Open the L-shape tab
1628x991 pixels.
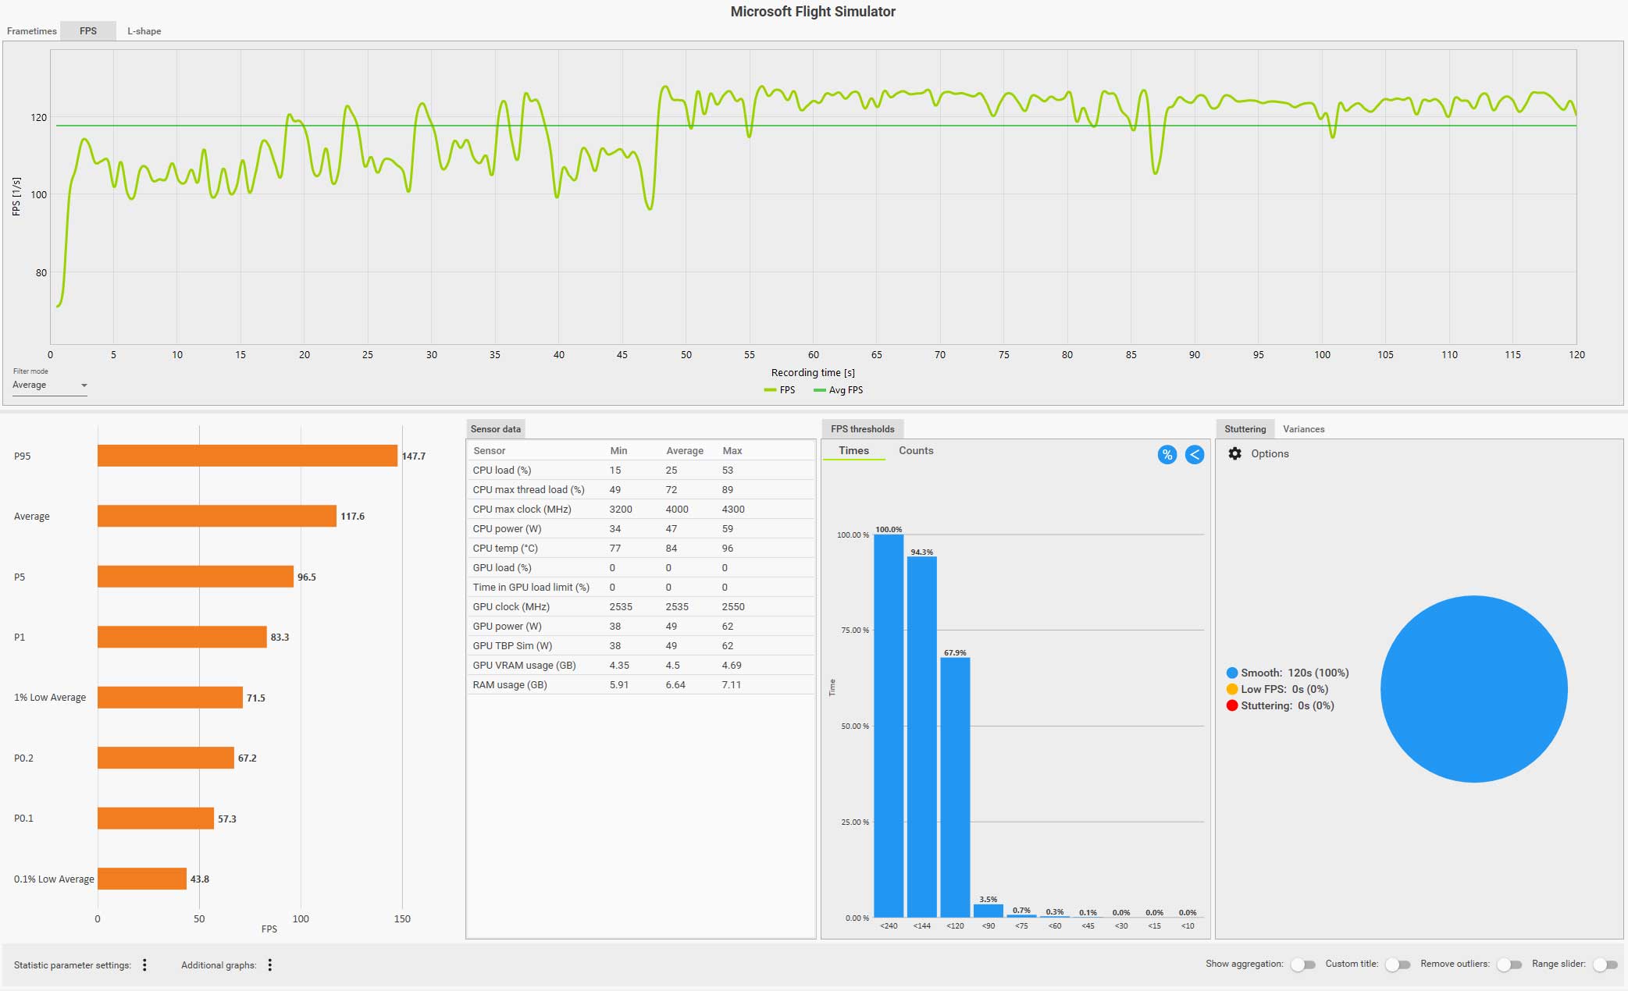pos(144,31)
